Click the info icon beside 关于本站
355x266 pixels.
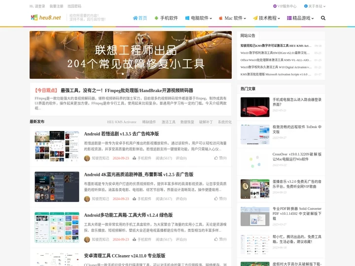coord(306,6)
